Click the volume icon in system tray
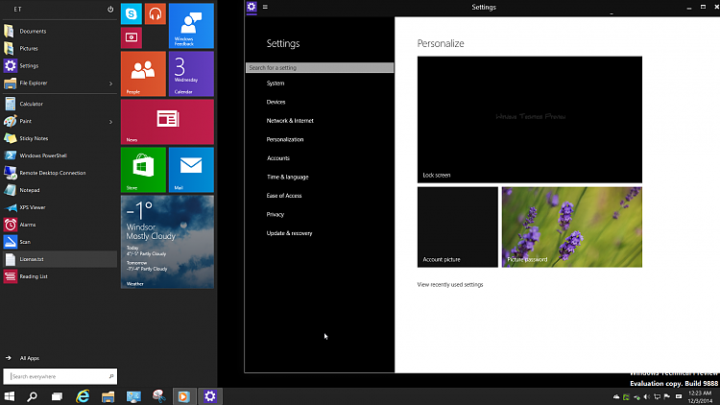The height and width of the screenshot is (405, 720). coord(647,396)
